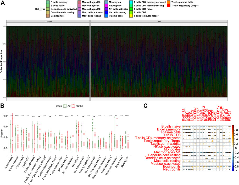Screen dimensions: 239x185
Task: Click the Eosinophils legend swatch in panel A
Action: coord(48,16)
